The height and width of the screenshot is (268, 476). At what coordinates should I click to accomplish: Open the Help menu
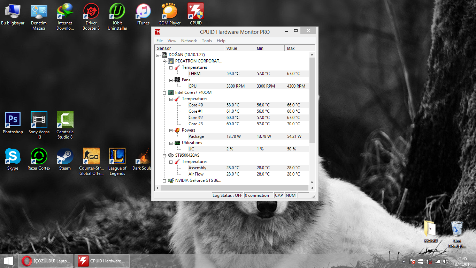221,41
